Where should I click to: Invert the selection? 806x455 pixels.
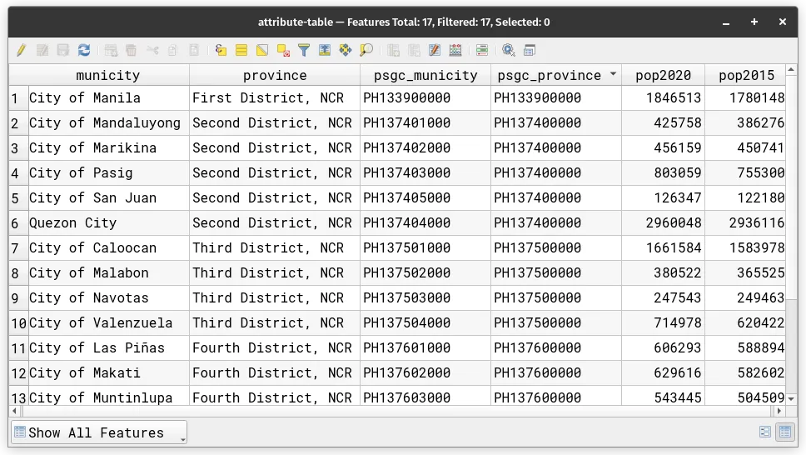coord(262,50)
